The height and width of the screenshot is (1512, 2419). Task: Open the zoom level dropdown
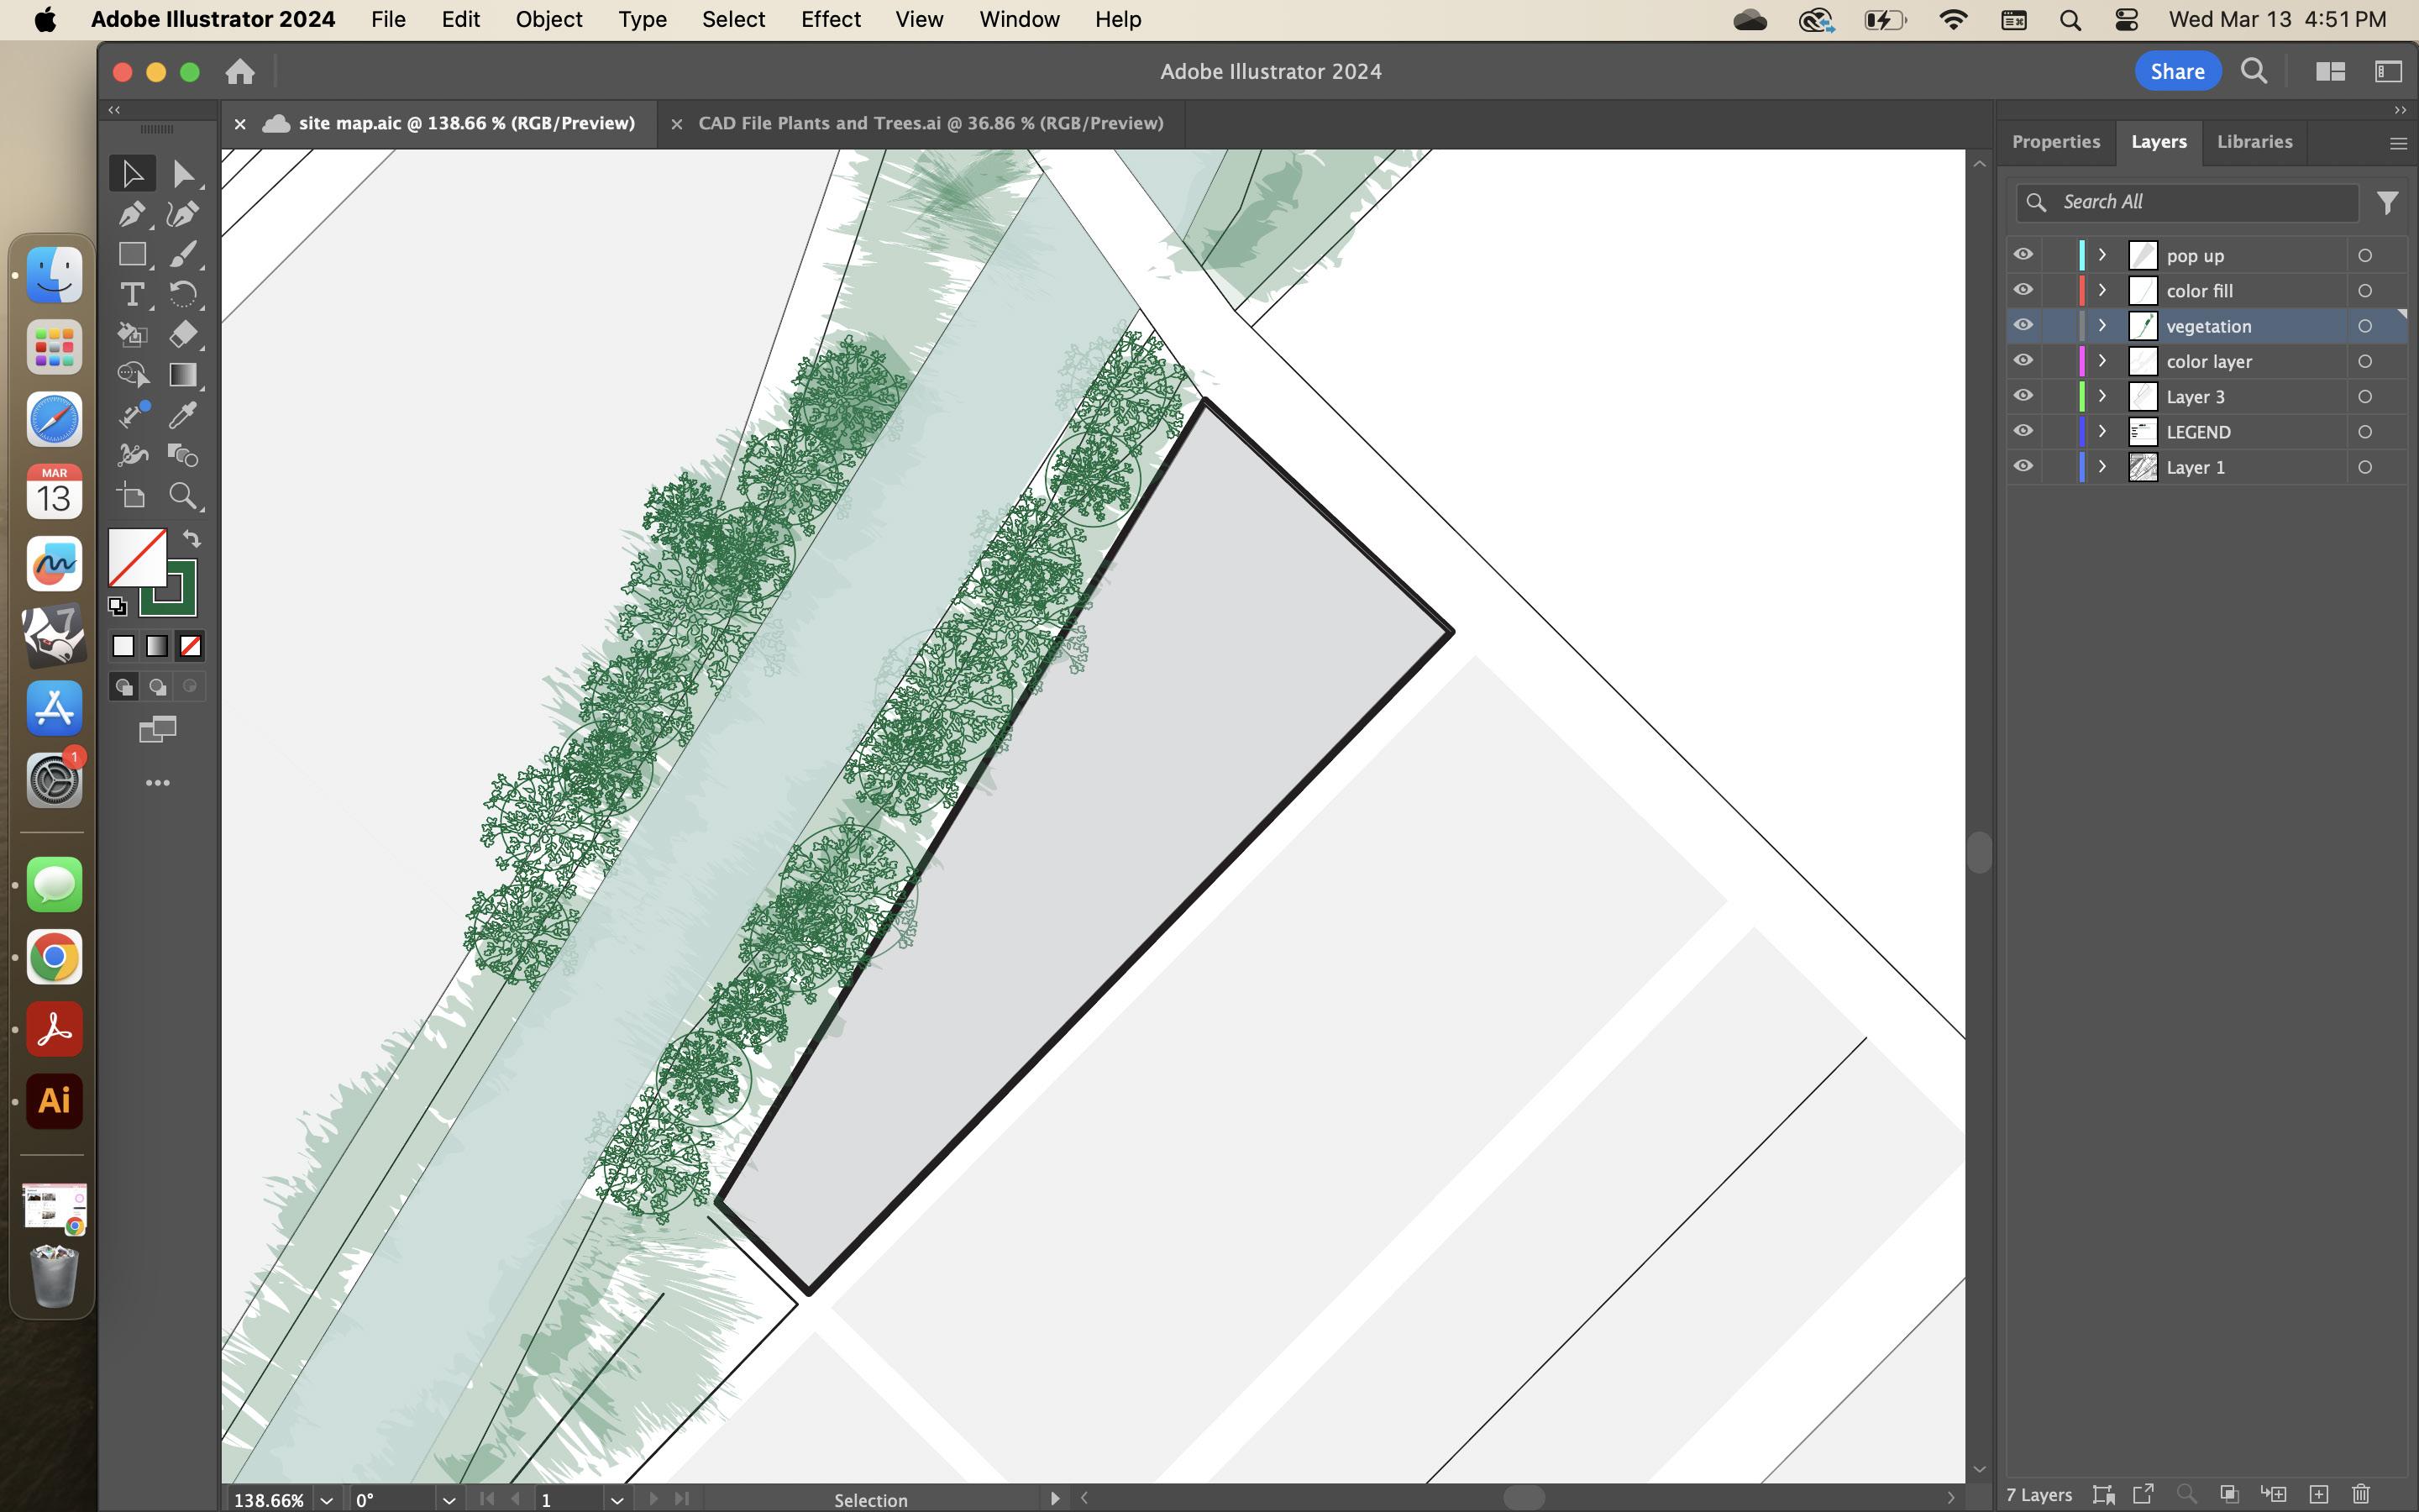point(327,1500)
